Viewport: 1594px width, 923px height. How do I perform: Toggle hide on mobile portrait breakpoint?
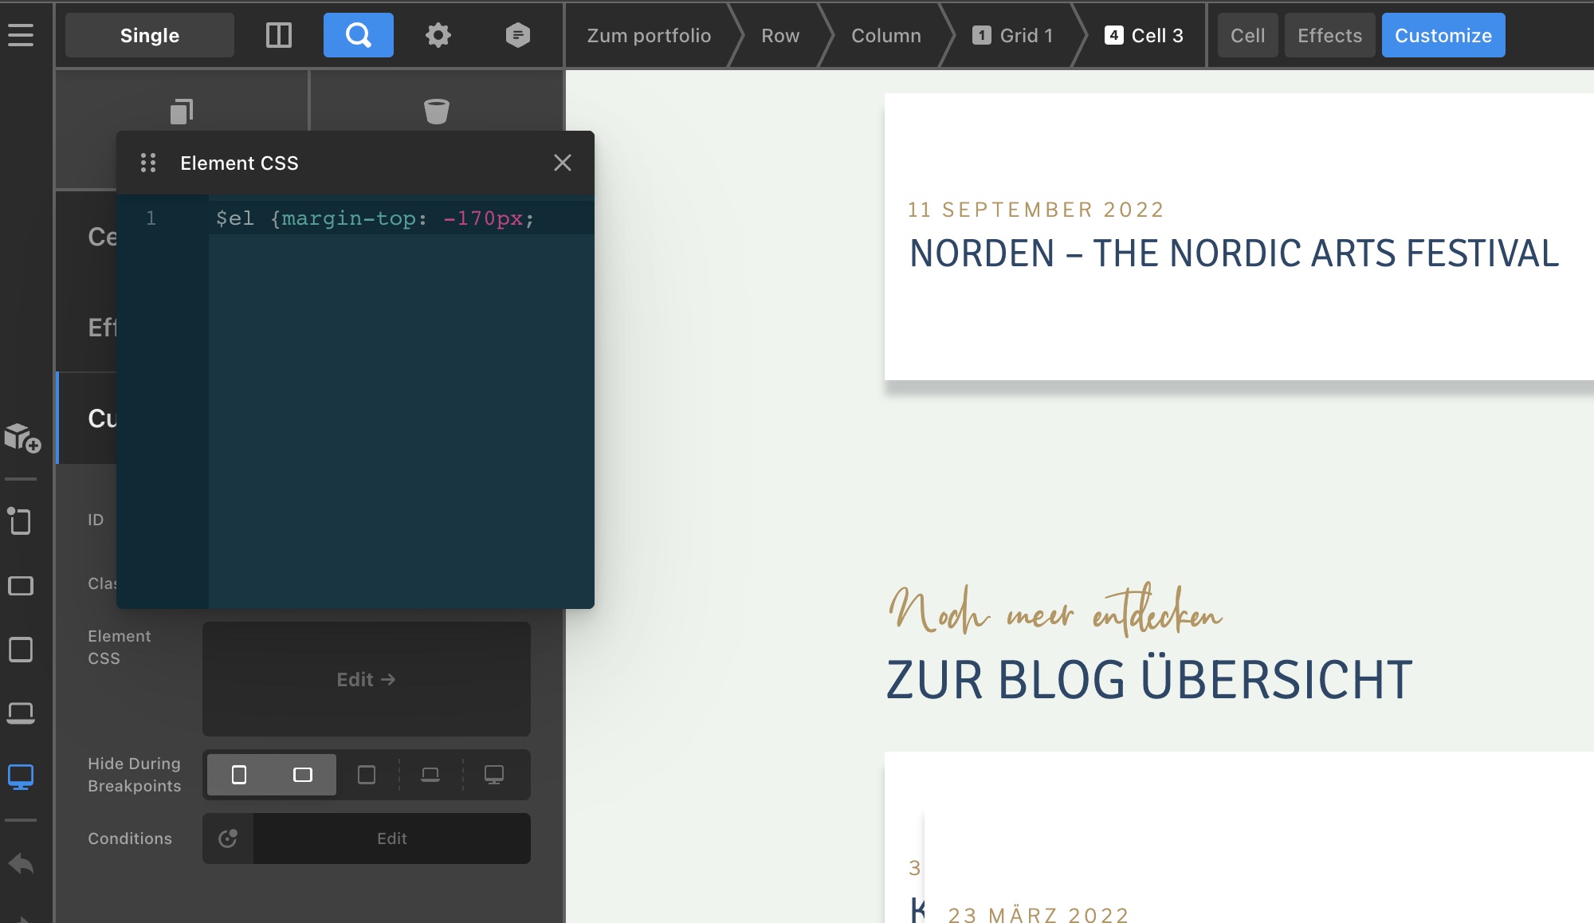(239, 775)
